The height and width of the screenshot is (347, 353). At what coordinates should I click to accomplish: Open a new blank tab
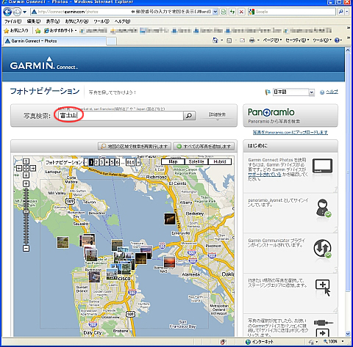(x=112, y=41)
